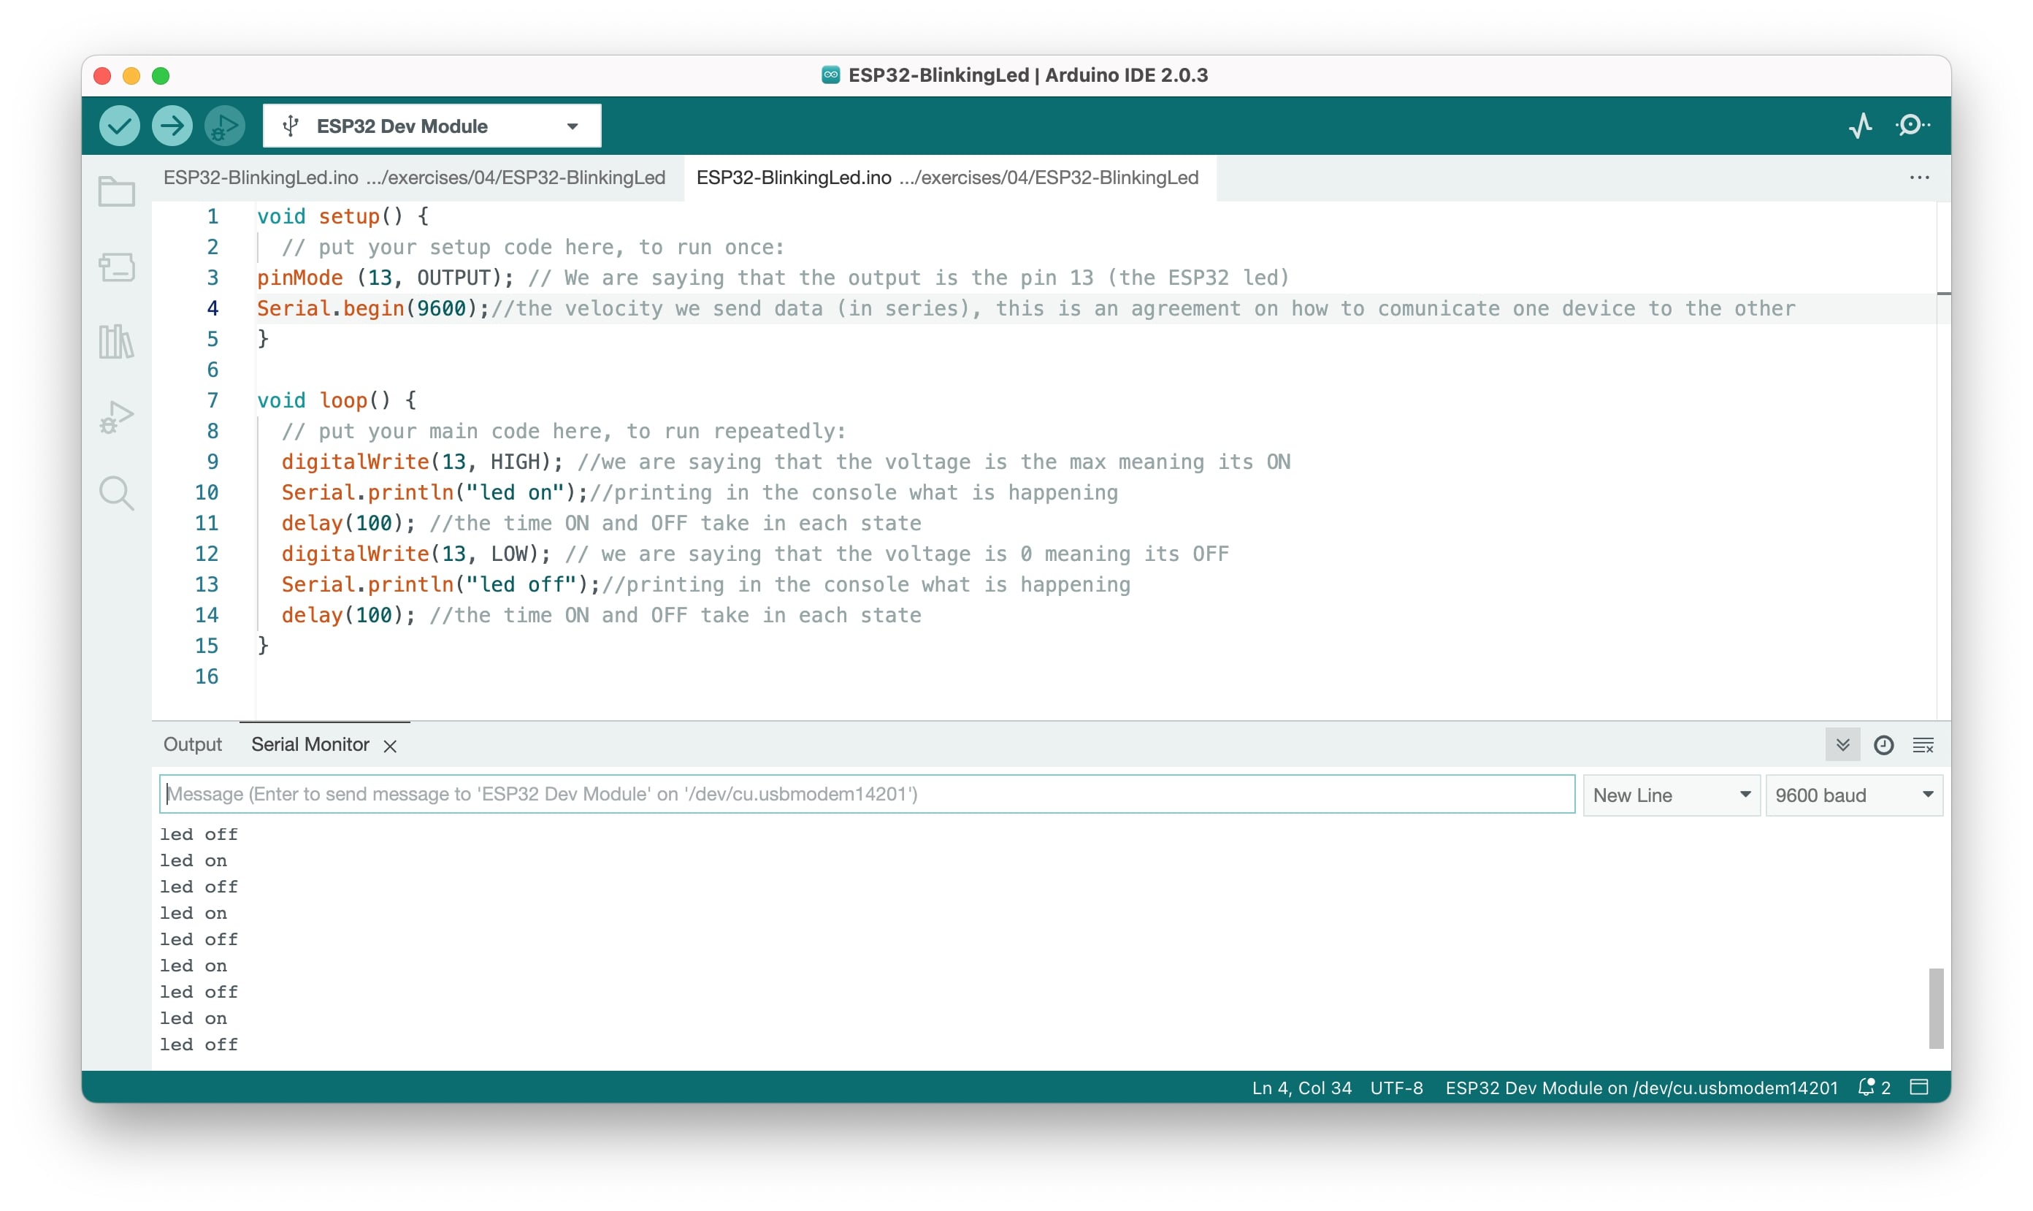
Task: Open the Debug panel sidebar icon
Action: click(117, 417)
